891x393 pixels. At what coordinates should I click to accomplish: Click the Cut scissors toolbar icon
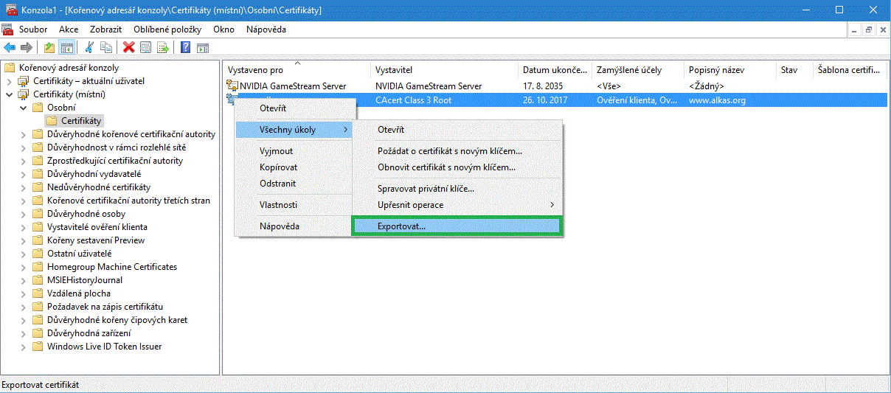click(89, 47)
